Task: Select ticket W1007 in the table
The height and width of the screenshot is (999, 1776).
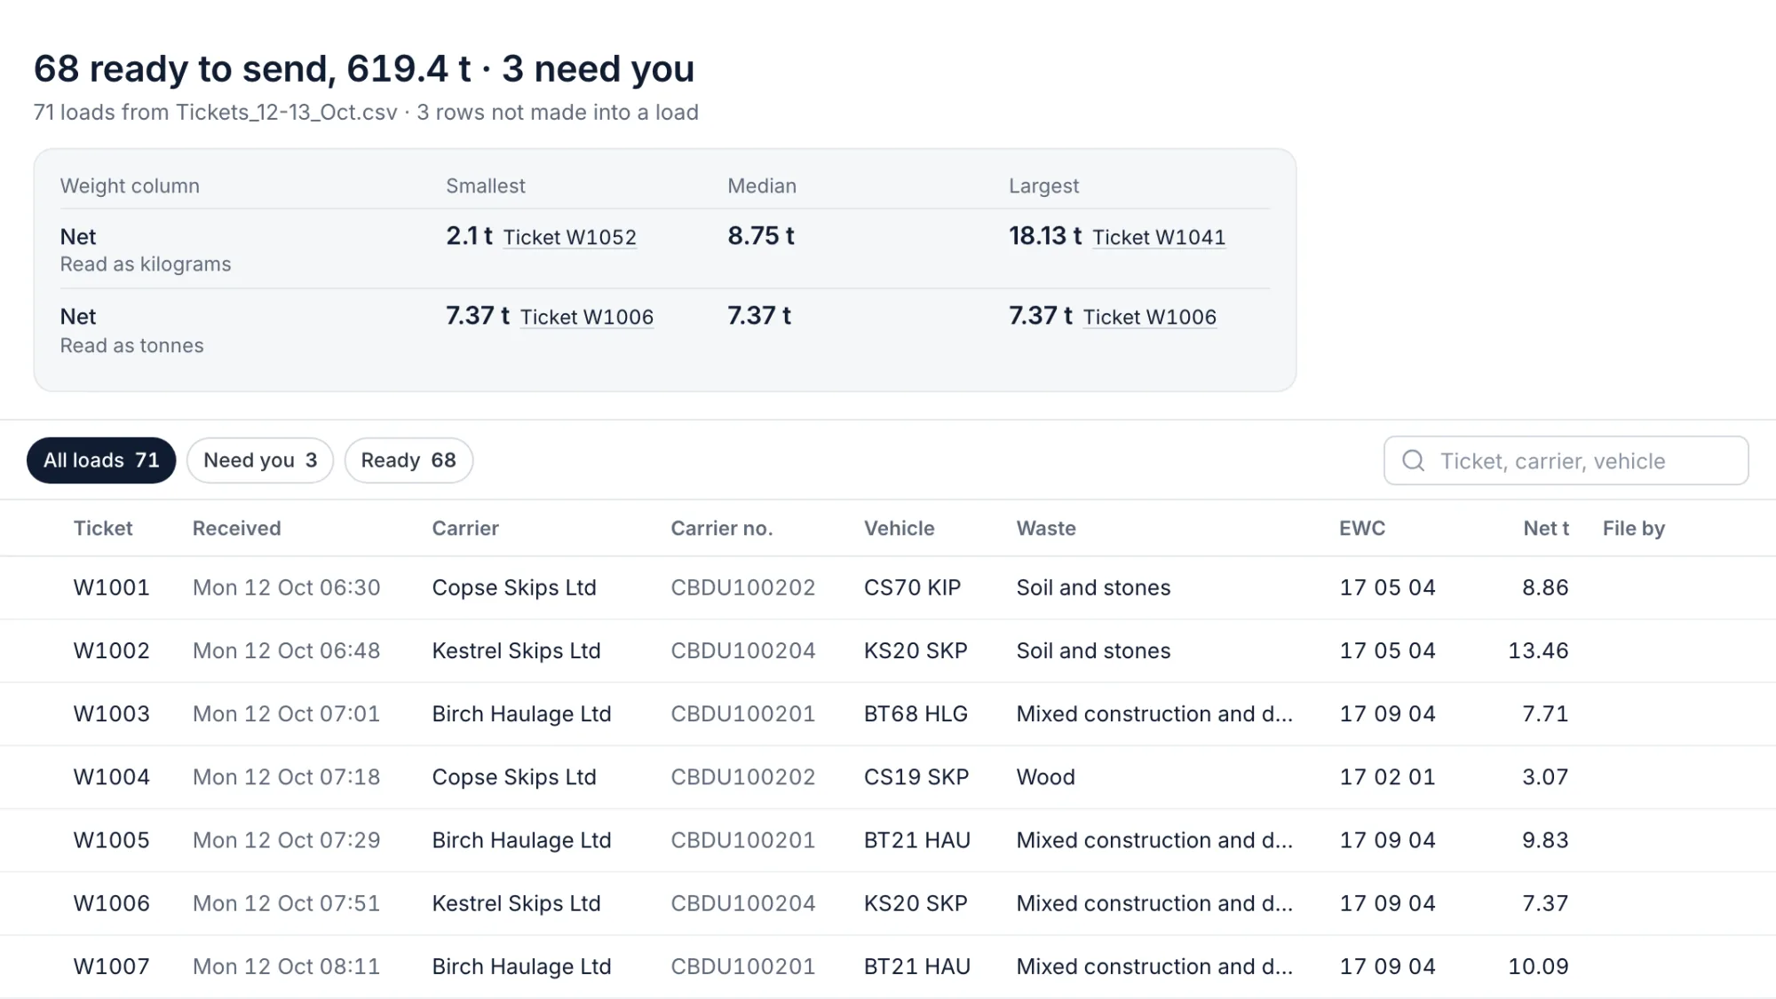Action: click(x=112, y=965)
